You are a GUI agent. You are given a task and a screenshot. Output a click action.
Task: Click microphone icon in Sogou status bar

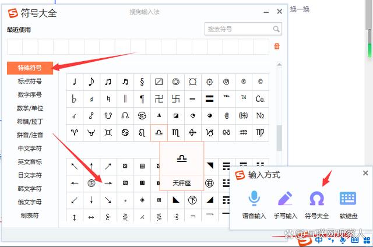pos(343,239)
